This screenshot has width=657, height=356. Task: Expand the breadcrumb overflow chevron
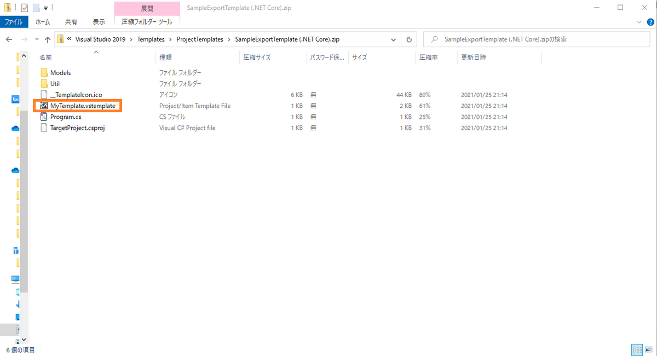68,39
